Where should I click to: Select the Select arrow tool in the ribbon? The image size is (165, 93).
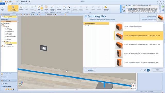3,8
